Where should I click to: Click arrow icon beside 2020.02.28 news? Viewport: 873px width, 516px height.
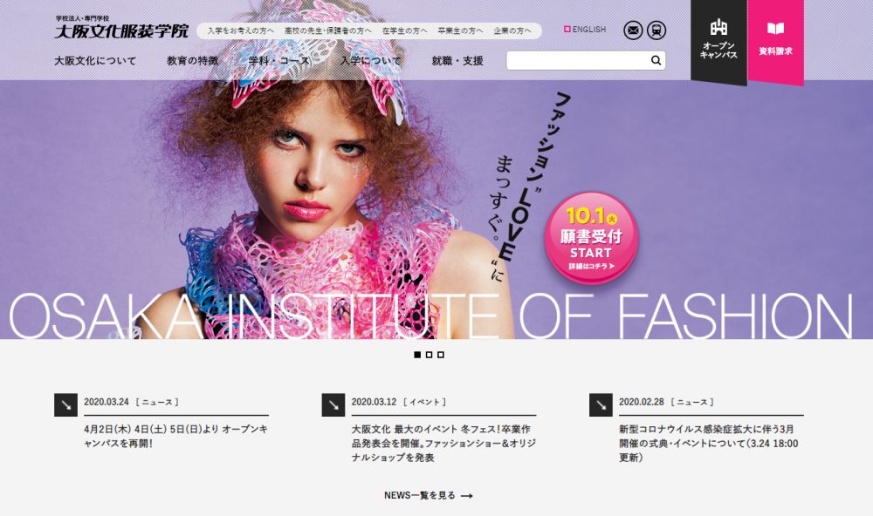click(601, 404)
